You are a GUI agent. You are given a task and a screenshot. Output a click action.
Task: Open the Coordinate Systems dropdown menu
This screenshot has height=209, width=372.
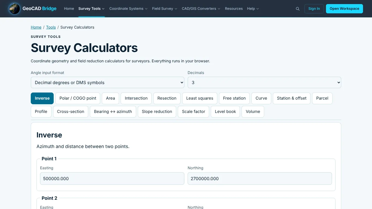pos(128,9)
